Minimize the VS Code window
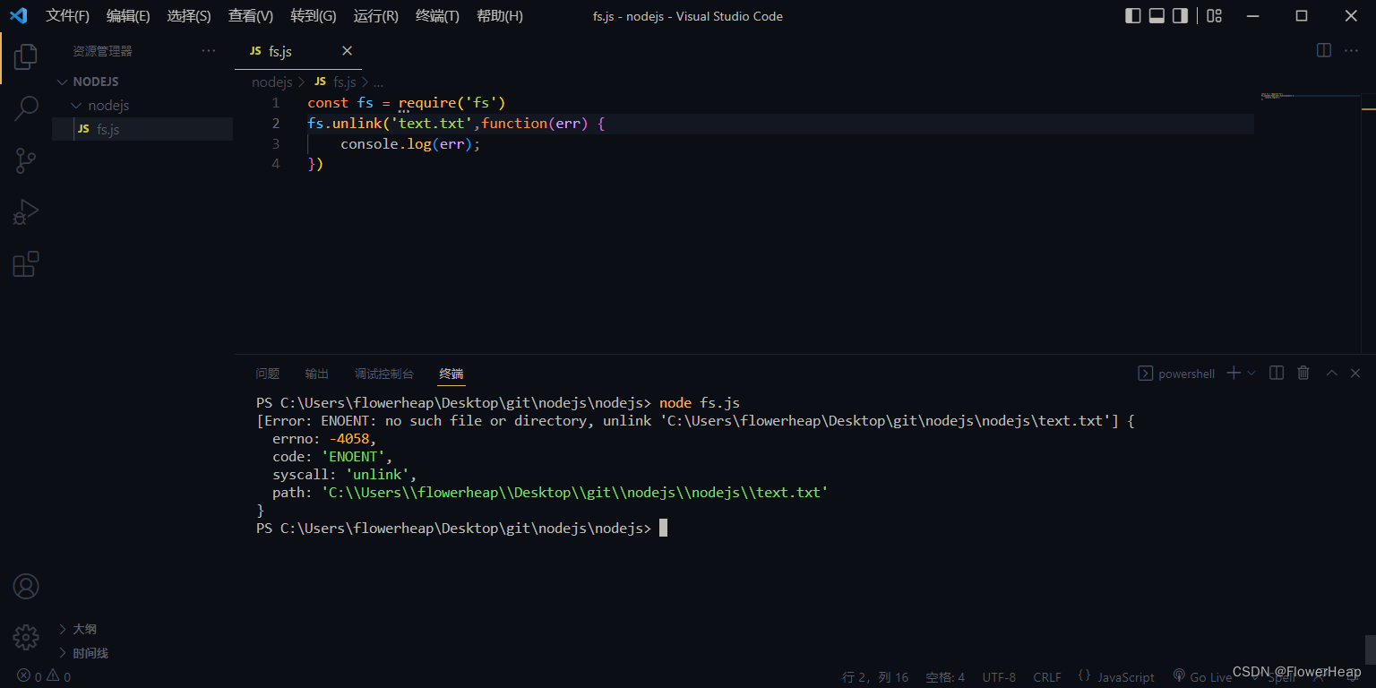Image resolution: width=1376 pixels, height=688 pixels. coord(1251,15)
